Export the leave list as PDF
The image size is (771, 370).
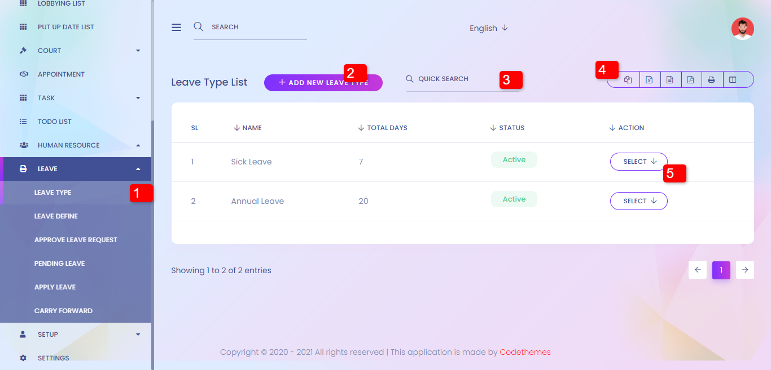pyautogui.click(x=691, y=80)
